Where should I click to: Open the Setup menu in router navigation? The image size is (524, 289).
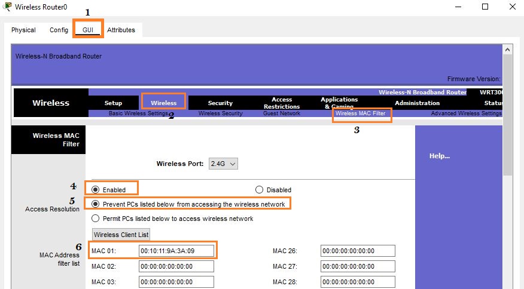[x=113, y=103]
